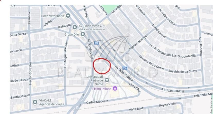The height and width of the screenshot is (114, 213).
Task: Click the upper 410 highway shield
Action: 96,43
